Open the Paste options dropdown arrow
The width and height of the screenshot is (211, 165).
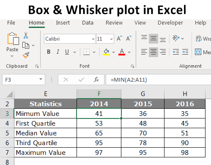click(12, 56)
